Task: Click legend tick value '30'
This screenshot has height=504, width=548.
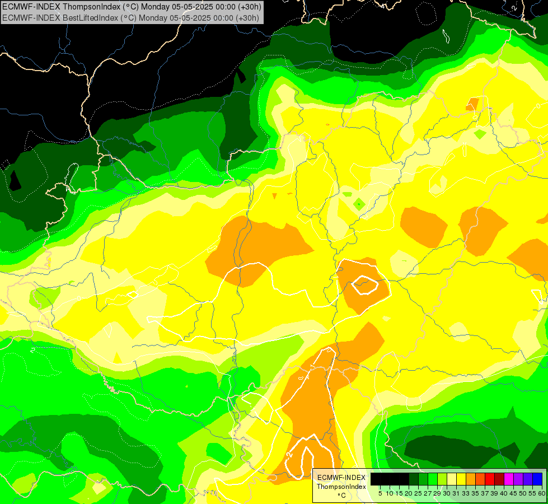Action: (x=447, y=493)
